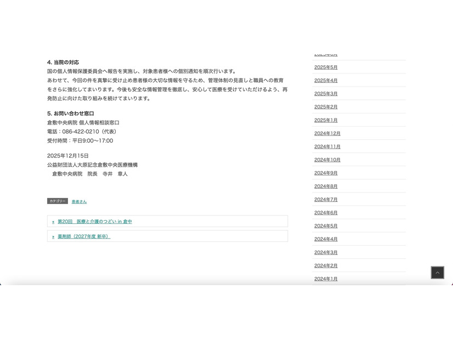Open the 2024年8月 archive
Image resolution: width=453 pixels, height=340 pixels.
(x=326, y=186)
